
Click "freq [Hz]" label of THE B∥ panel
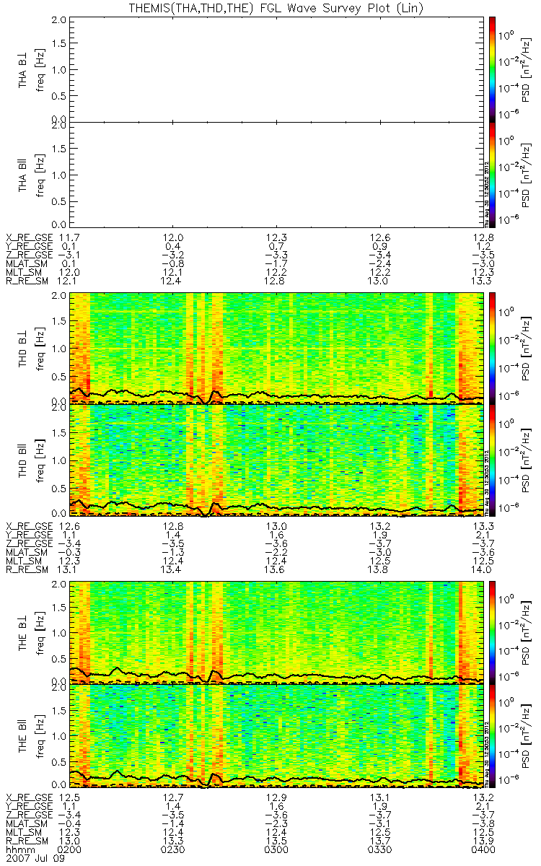[42, 736]
